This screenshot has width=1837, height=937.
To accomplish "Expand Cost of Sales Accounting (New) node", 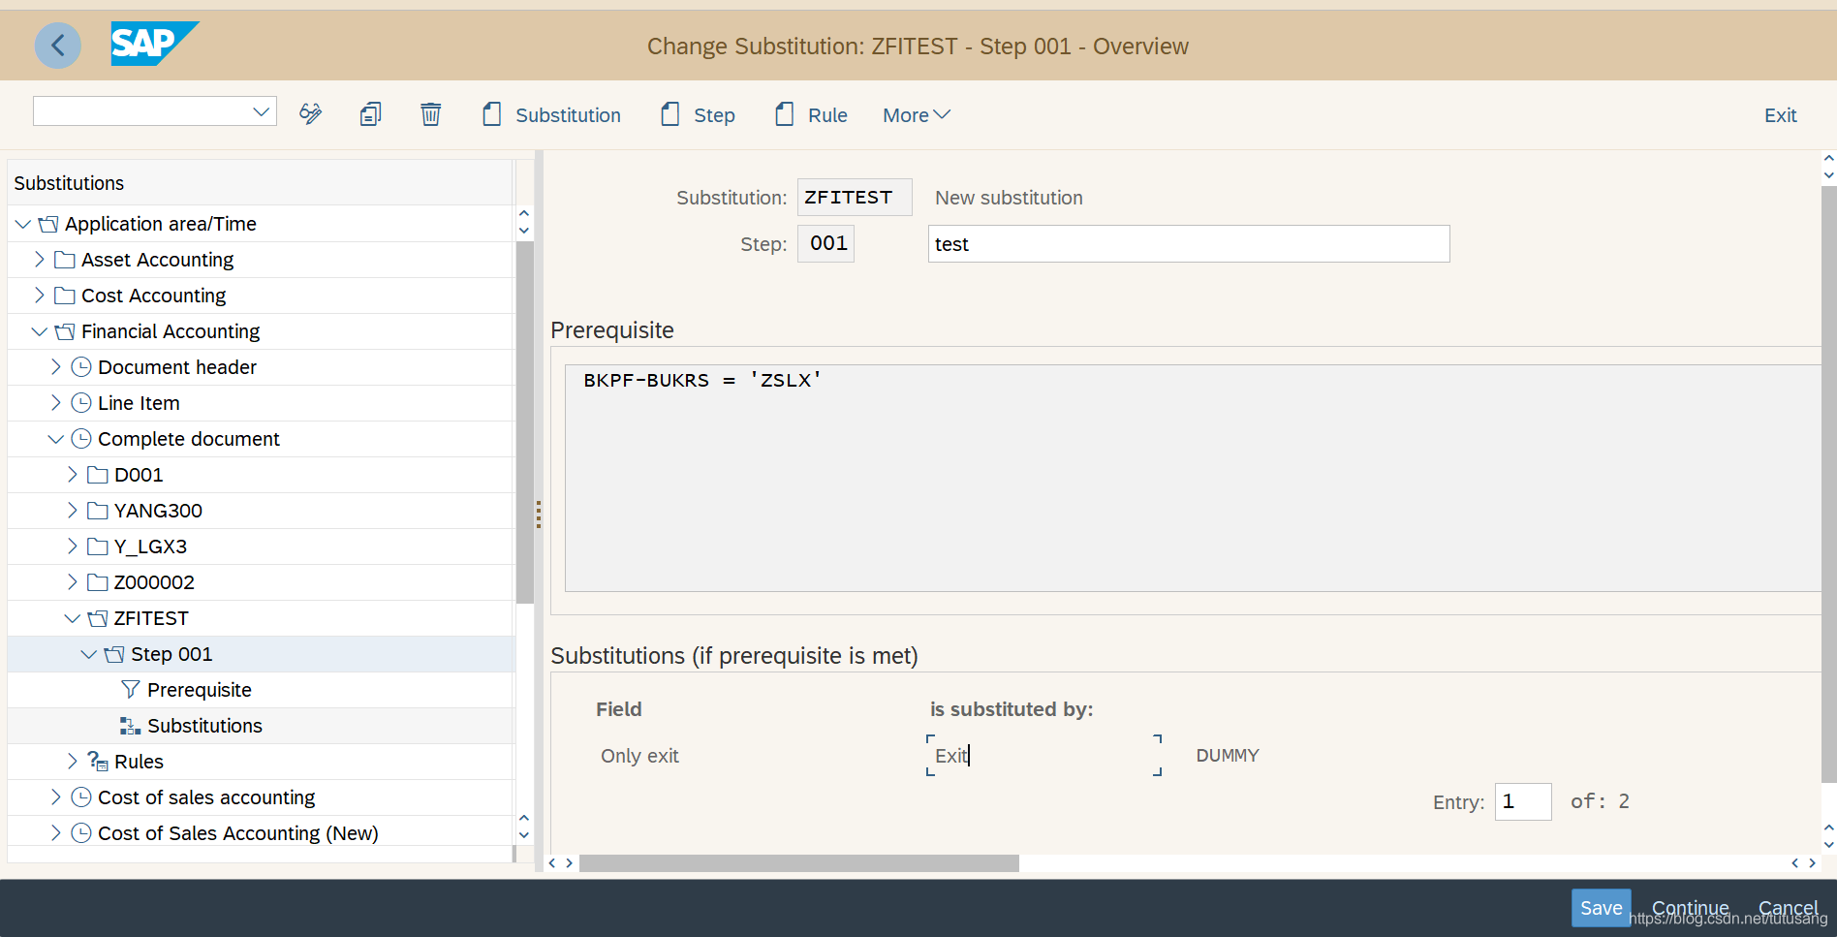I will coord(56,833).
